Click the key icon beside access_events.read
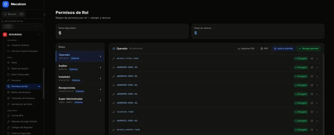Image resolution: width=334 pixels, height=135 pixels. click(114, 130)
